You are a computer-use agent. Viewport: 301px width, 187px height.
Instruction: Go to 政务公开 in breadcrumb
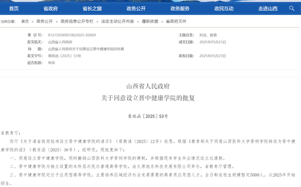45,21
